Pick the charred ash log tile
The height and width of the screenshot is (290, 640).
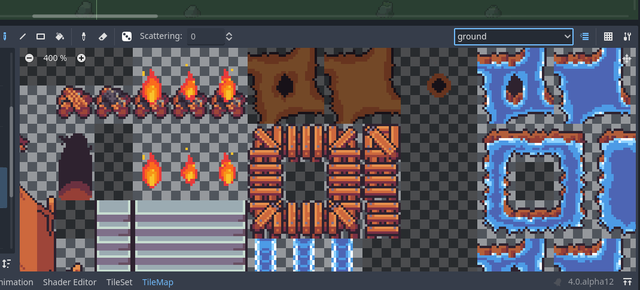114,103
